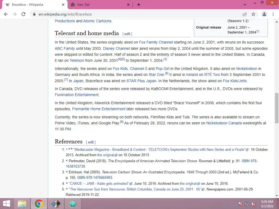Click the muted volume tray icon

(x=253, y=204)
